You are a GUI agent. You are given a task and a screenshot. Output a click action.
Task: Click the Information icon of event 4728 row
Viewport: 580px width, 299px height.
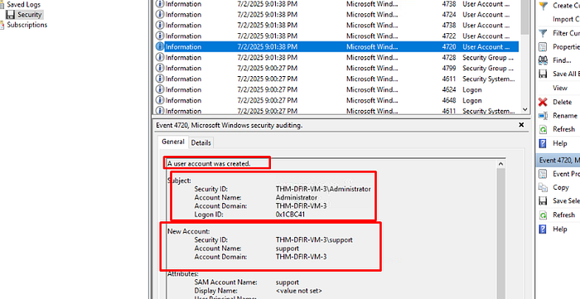tap(160, 57)
